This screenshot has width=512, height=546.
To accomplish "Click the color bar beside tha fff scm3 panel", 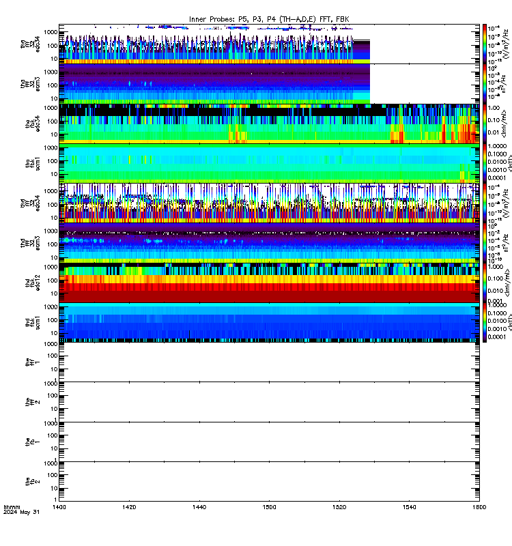I will click(x=485, y=83).
